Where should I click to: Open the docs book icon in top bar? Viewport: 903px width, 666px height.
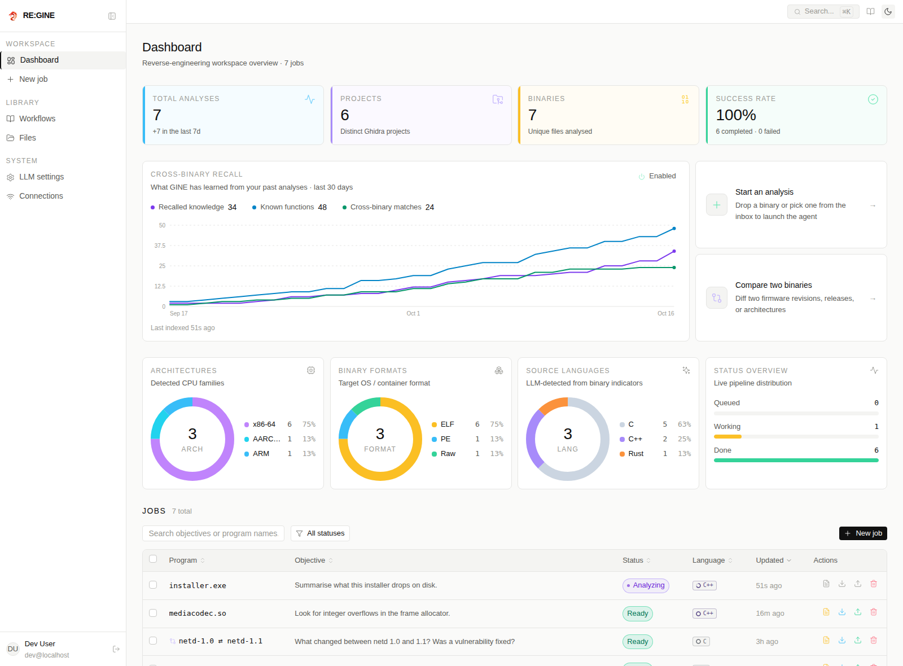pos(871,11)
